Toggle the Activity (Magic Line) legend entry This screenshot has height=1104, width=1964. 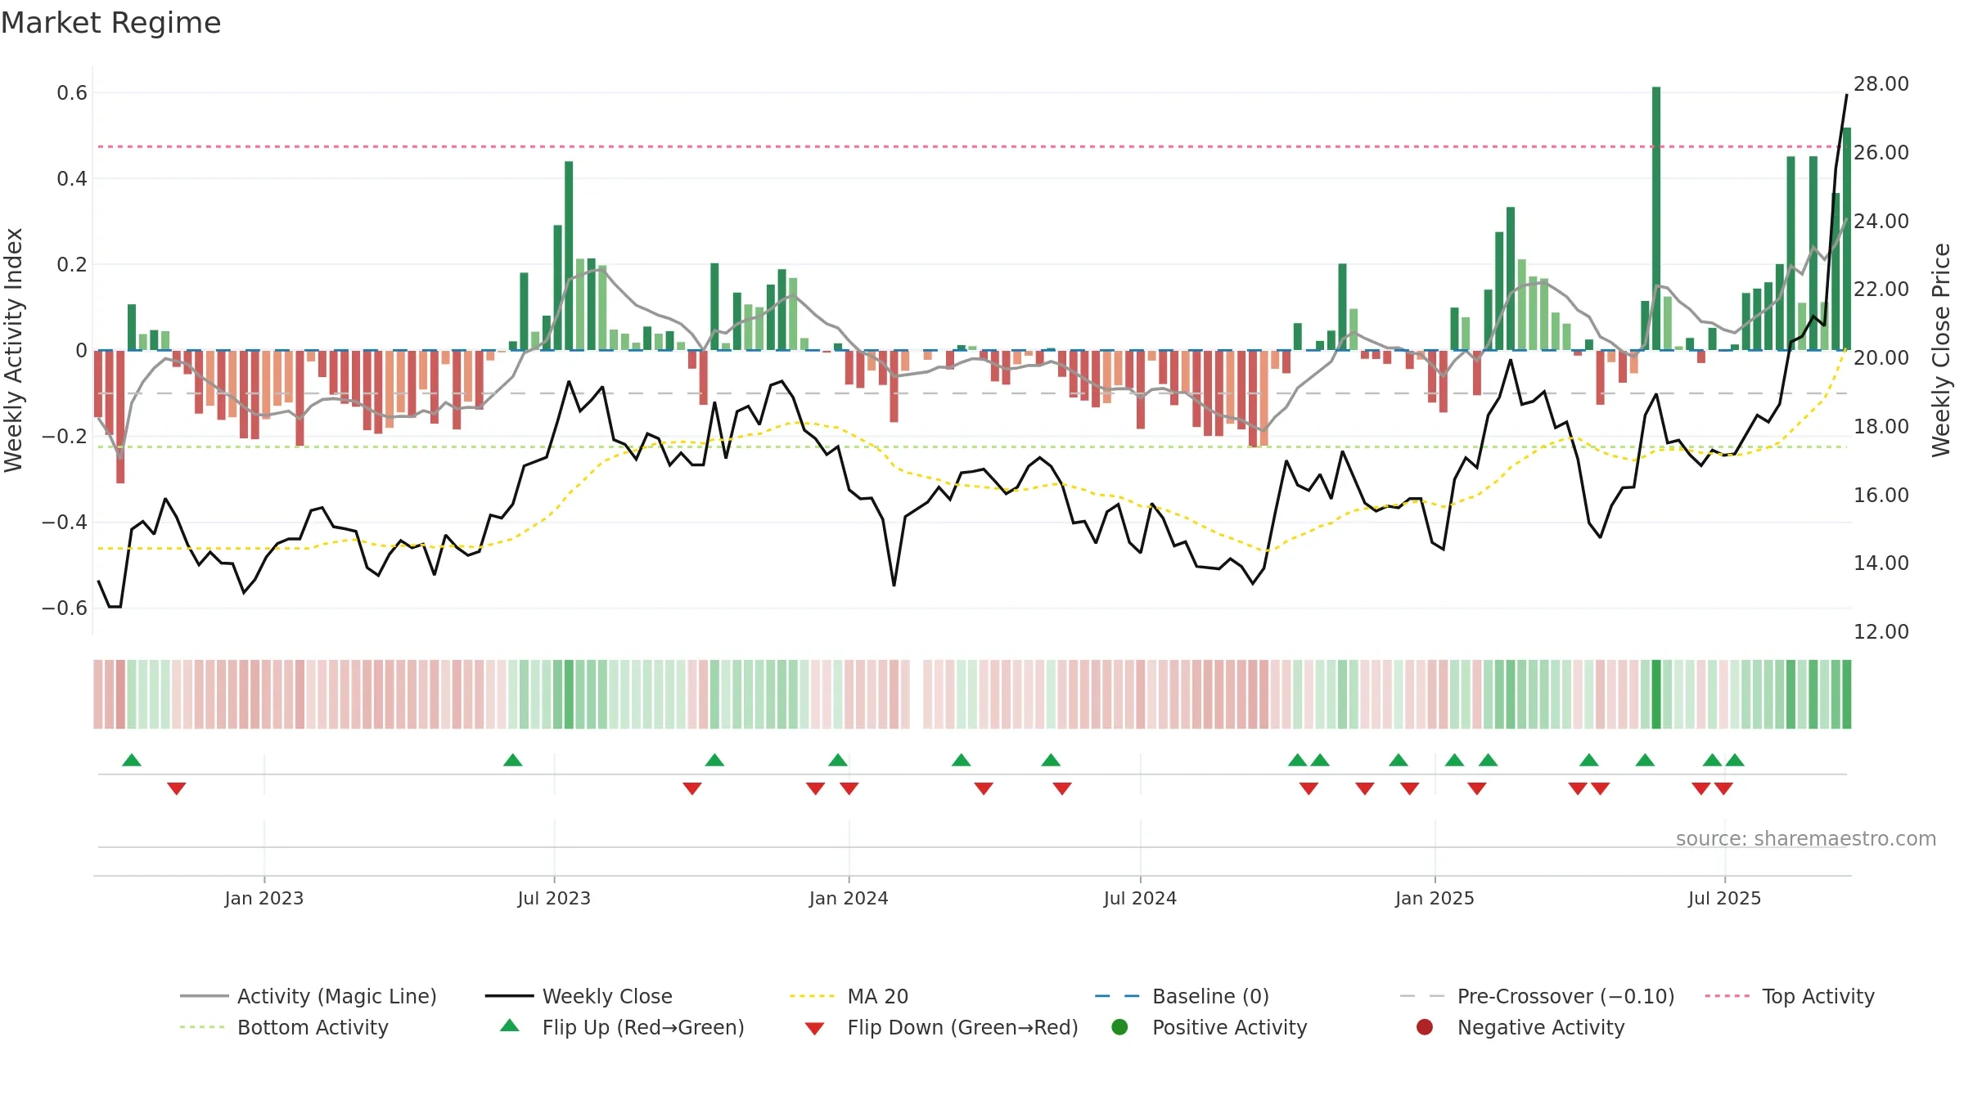[309, 996]
